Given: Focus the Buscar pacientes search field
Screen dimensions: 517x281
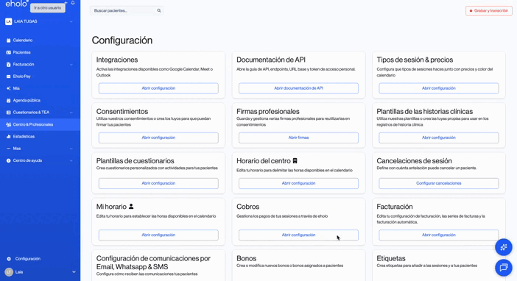Looking at the screenshot, I should coord(126,10).
